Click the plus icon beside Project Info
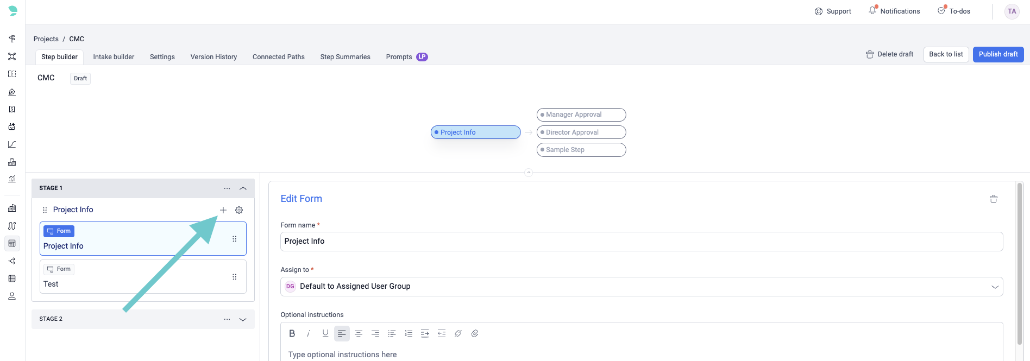 point(223,210)
